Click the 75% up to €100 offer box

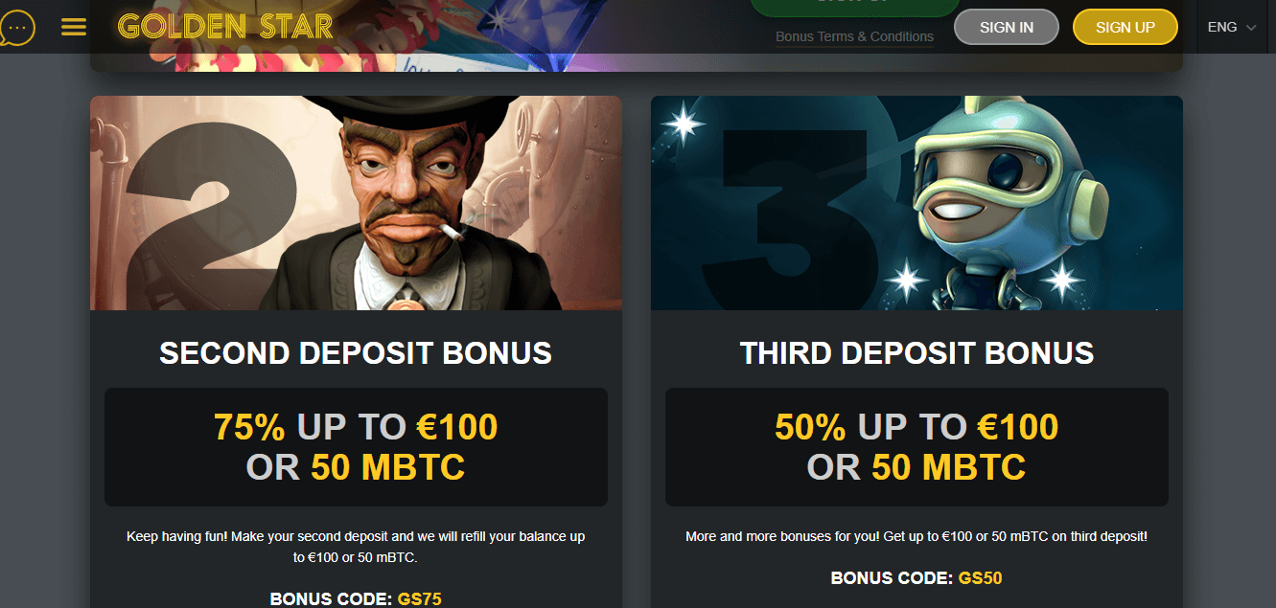pos(356,447)
